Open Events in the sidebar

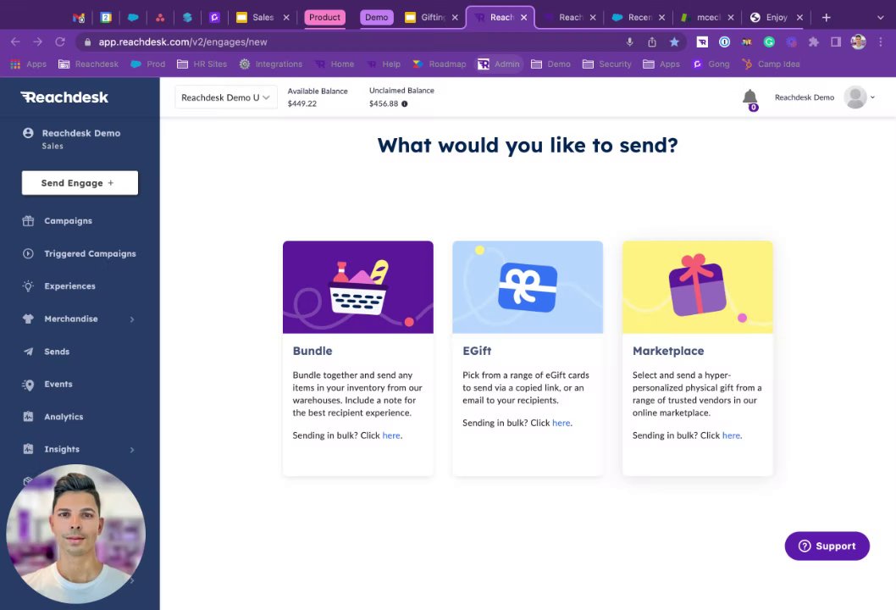click(58, 384)
